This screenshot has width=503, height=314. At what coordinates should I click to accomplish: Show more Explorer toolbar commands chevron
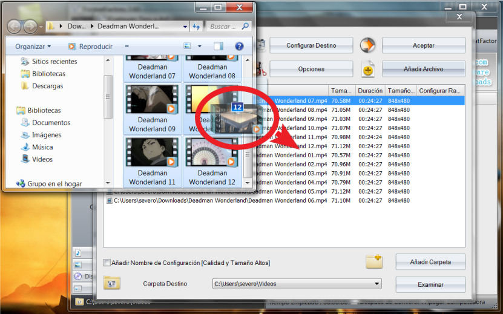(x=127, y=46)
